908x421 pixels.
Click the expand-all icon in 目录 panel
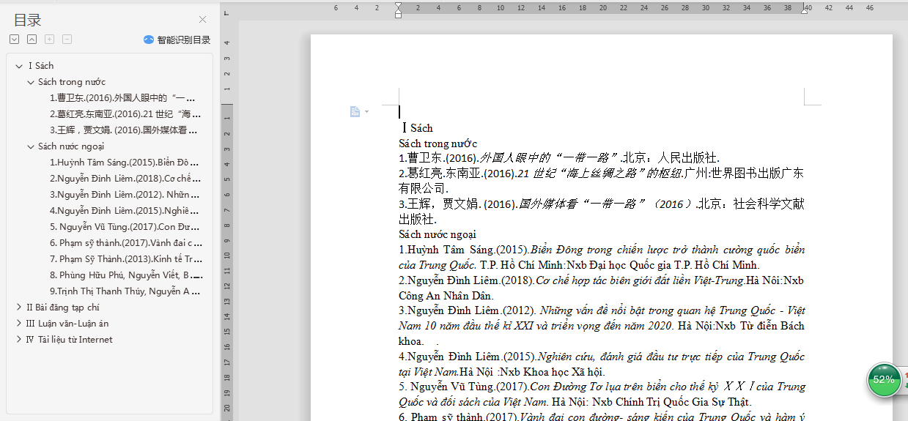[x=15, y=40]
